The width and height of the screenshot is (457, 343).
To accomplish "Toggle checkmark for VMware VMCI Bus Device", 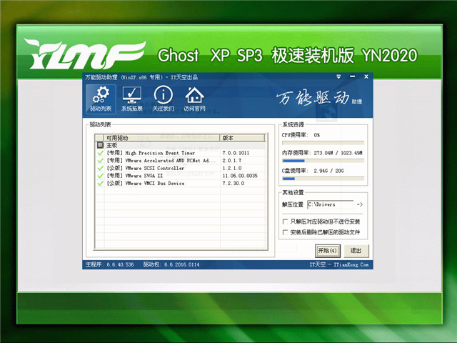I will coord(100,184).
